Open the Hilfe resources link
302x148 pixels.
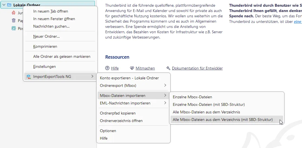pyautogui.click(x=115, y=68)
